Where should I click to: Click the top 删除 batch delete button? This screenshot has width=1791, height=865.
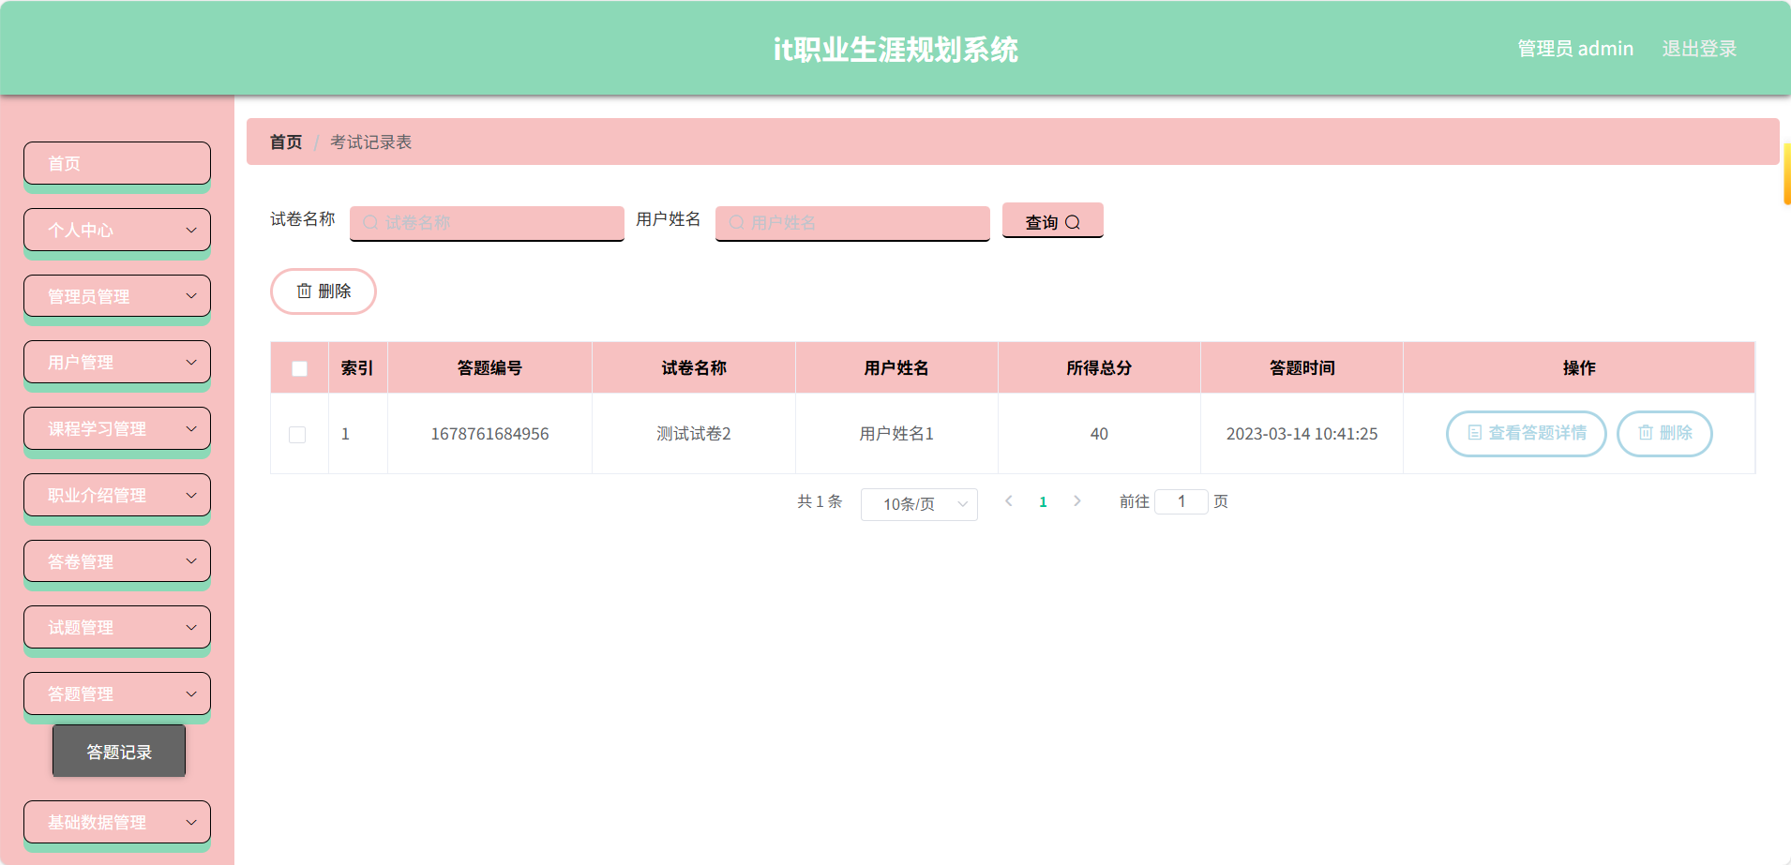(x=324, y=291)
